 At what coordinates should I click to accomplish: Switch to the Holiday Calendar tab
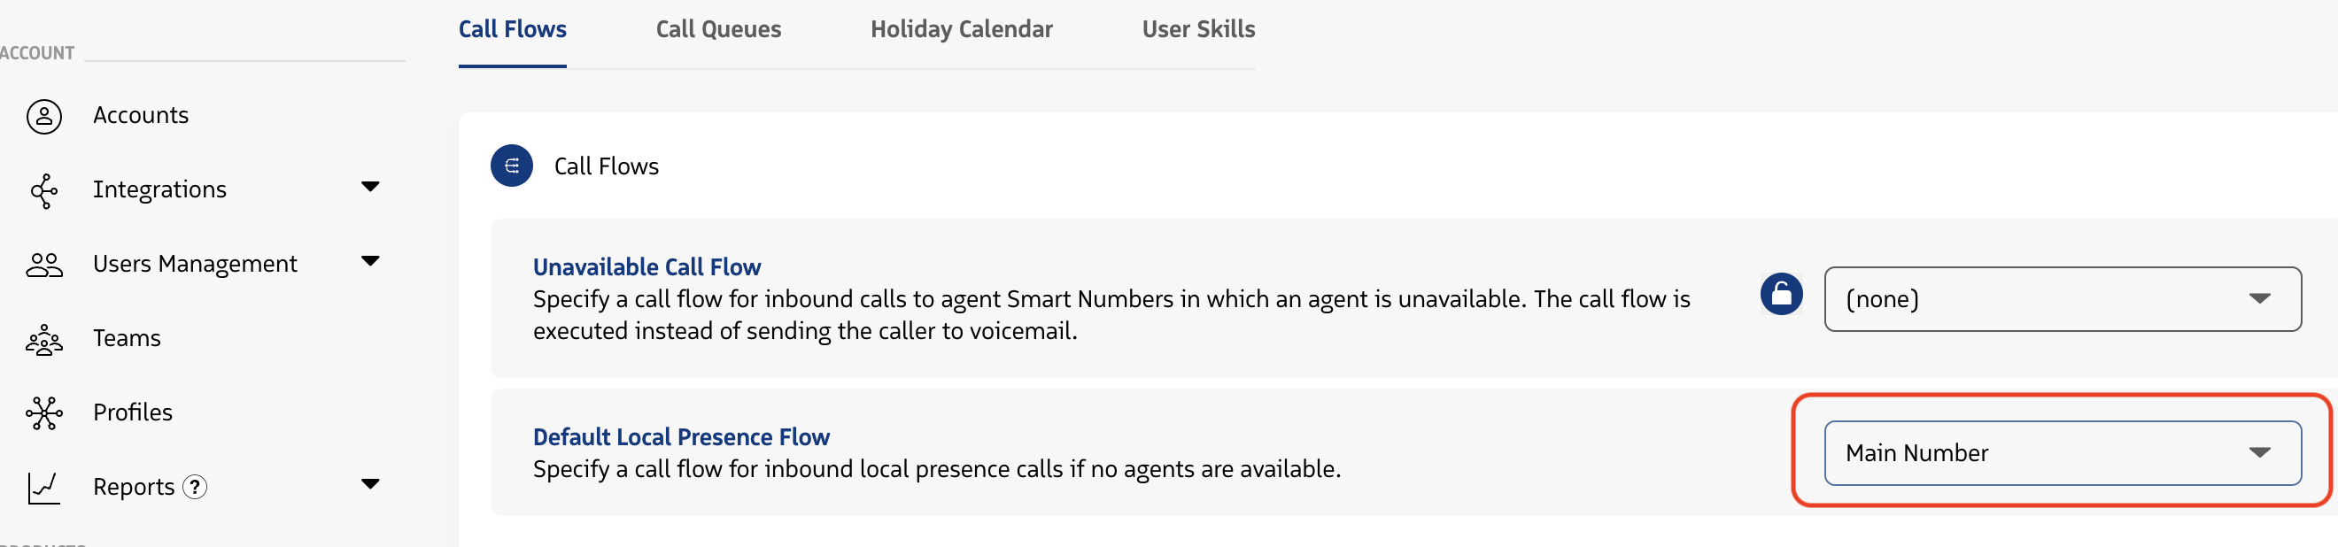[961, 29]
